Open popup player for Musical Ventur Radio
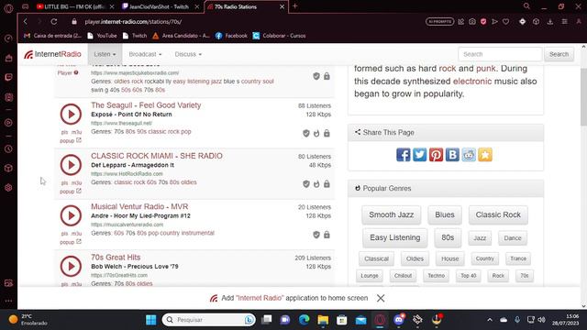The image size is (587, 330). (71, 242)
